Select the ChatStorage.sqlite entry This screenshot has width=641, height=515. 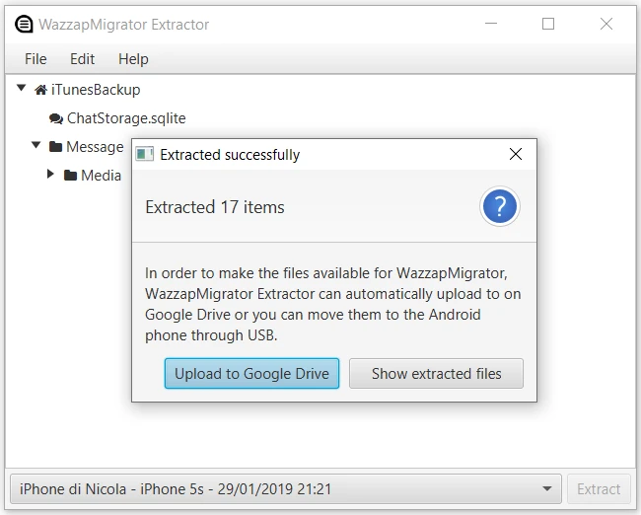pyautogui.click(x=126, y=118)
